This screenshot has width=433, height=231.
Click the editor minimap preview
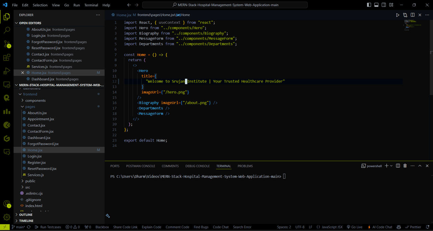410,25
